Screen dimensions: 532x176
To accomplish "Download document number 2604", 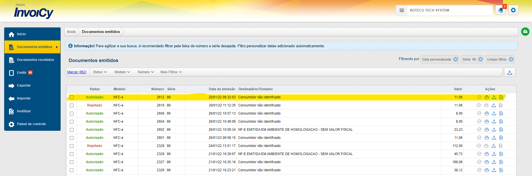I will click(x=494, y=122).
